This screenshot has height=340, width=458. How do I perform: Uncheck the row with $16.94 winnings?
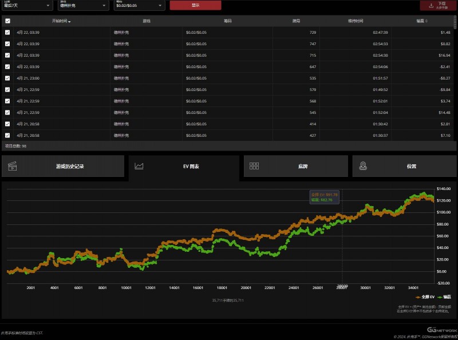(7, 55)
